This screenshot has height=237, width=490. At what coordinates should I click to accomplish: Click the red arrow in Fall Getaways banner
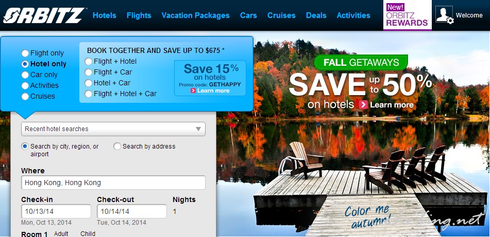(363, 105)
